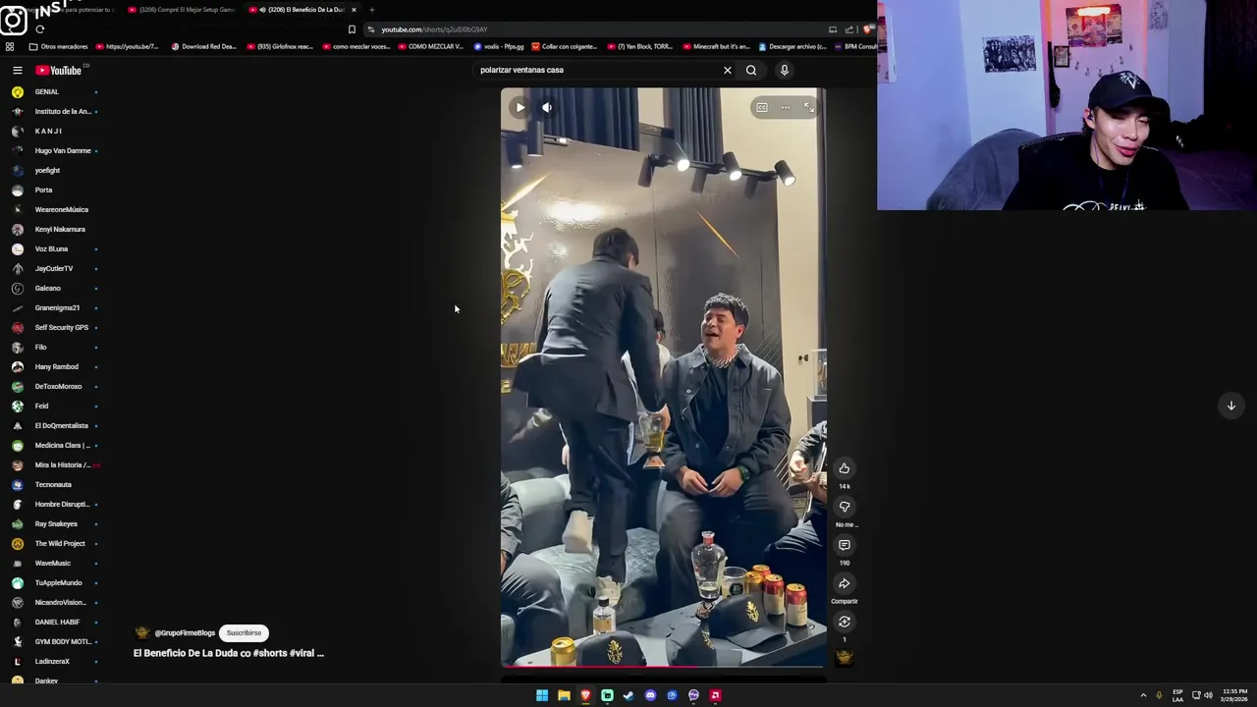Toggle closed captions on the Short
Screen dimensions: 1257x707
point(762,107)
